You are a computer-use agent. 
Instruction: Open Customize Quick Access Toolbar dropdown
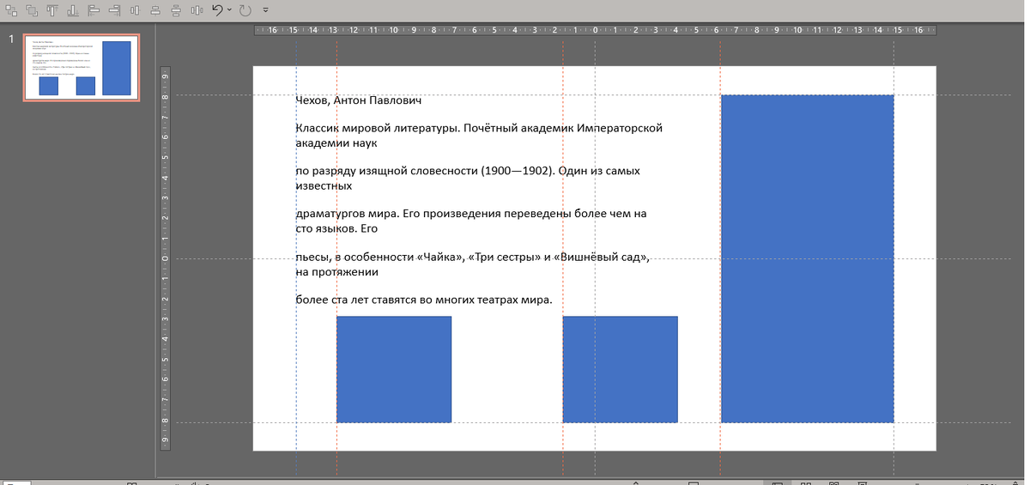(x=265, y=10)
